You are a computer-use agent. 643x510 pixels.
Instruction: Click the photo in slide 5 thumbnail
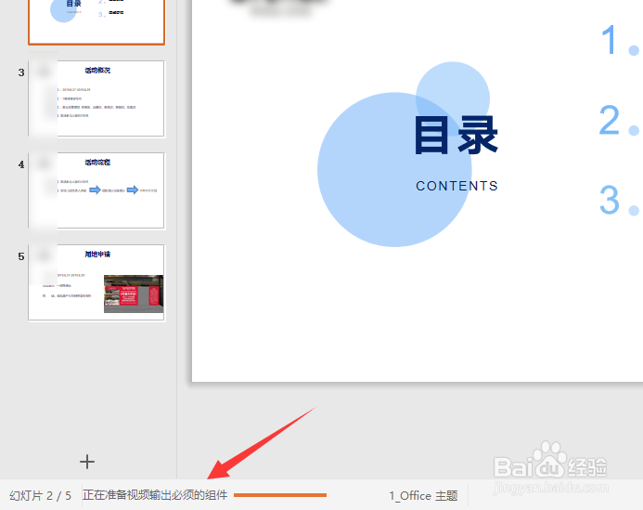click(x=134, y=294)
